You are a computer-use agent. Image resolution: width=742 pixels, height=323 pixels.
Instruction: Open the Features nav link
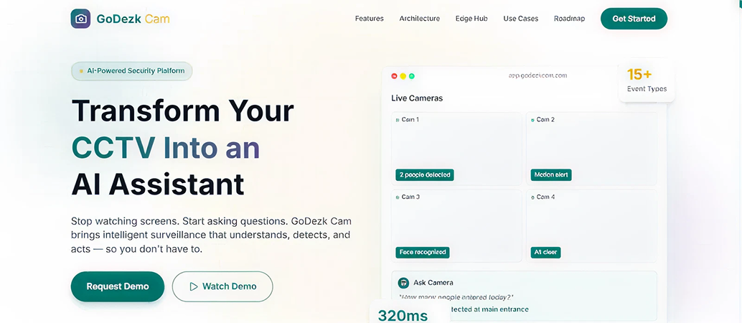coord(369,19)
